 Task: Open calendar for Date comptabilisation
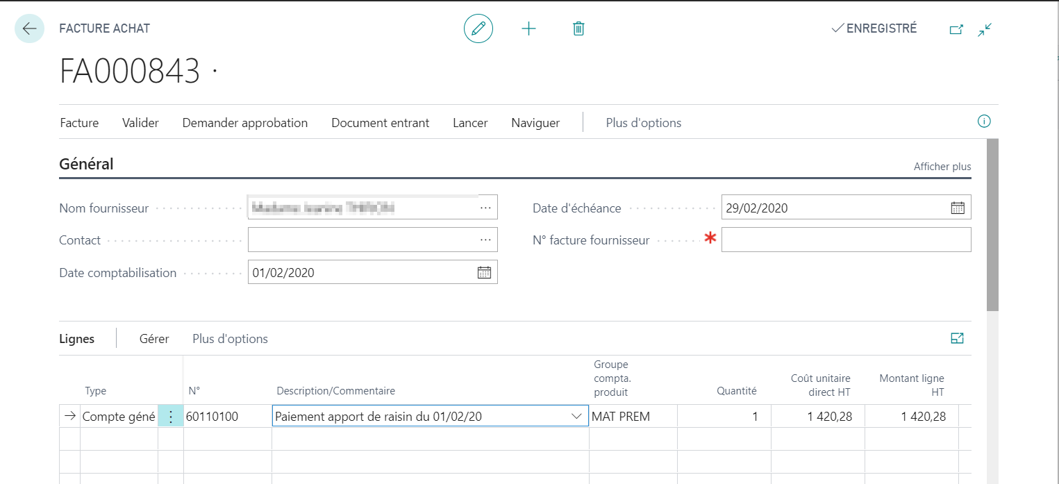(484, 272)
